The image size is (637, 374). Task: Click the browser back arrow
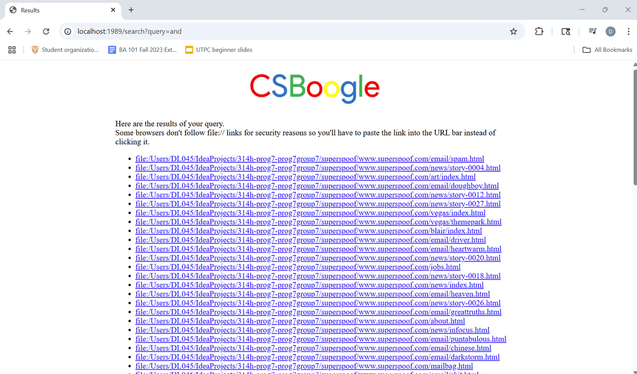(10, 31)
